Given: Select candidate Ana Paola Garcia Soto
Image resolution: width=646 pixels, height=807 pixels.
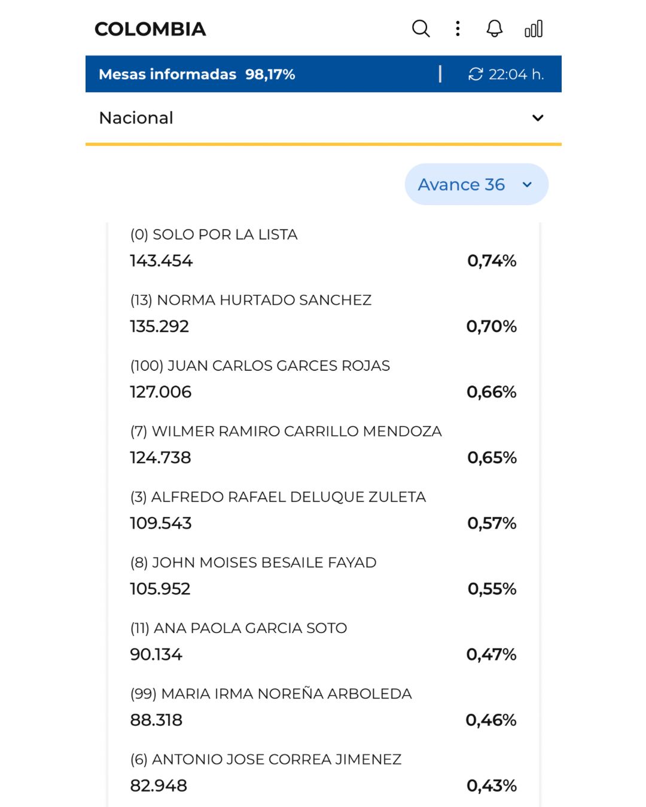Looking at the screenshot, I should [x=323, y=643].
